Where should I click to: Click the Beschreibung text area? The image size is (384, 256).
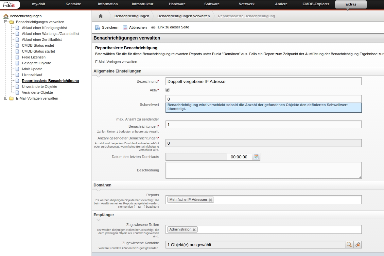[x=264, y=170]
